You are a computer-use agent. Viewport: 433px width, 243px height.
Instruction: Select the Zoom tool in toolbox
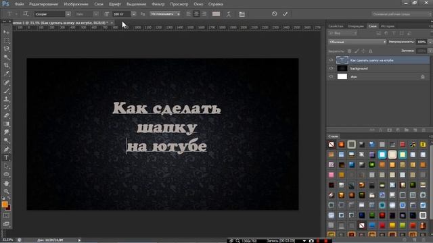coord(6,191)
